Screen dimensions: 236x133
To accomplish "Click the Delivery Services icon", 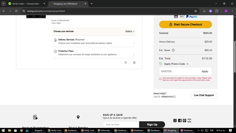I will [x=55, y=40].
